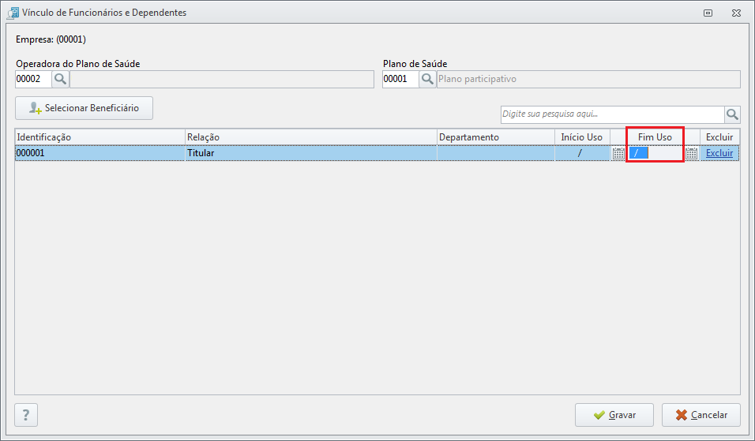Click magnifier next to Operadora code 00002

coord(60,79)
